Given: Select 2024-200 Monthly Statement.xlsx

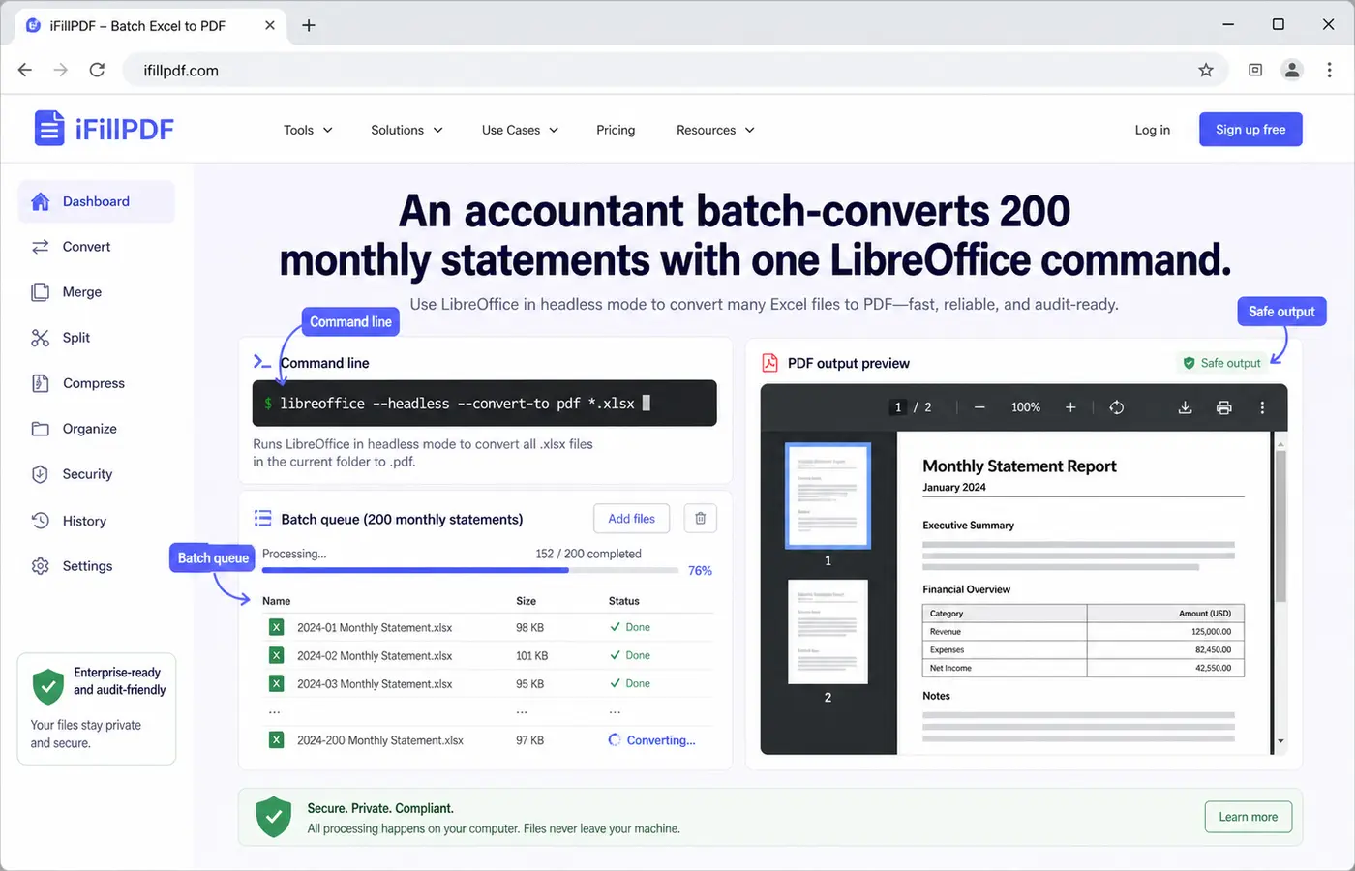Looking at the screenshot, I should (380, 740).
